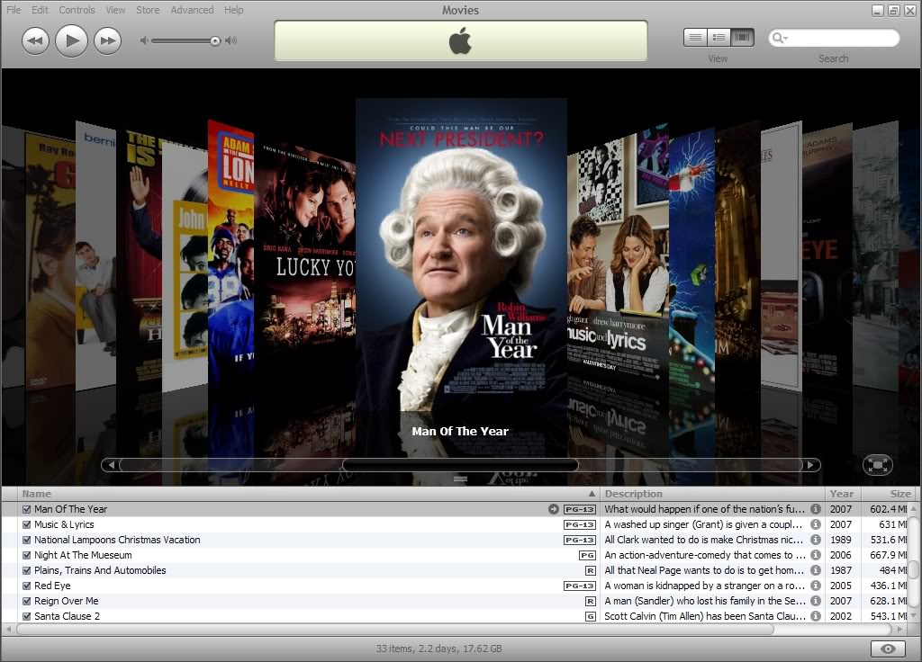Select the Reign Over Me row title
The height and width of the screenshot is (662, 922).
tap(67, 601)
